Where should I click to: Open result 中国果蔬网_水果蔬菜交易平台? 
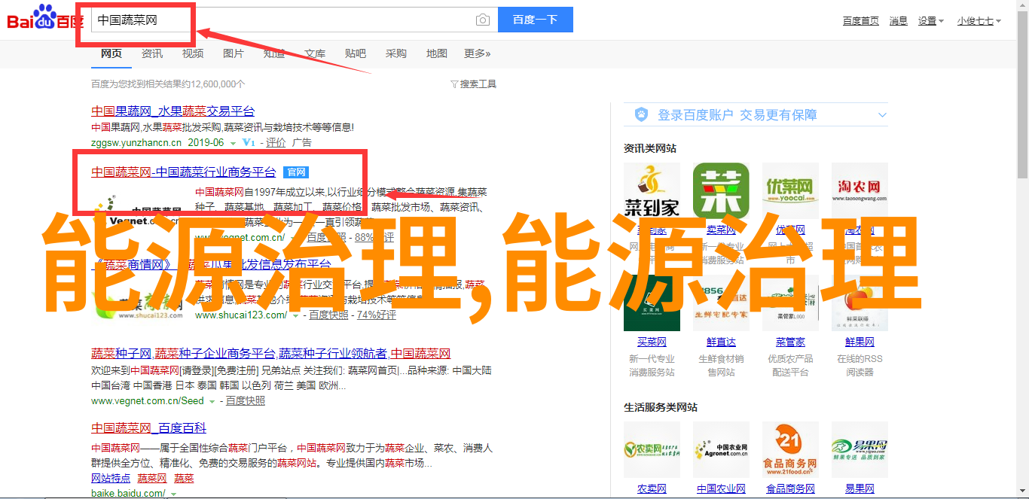173,111
